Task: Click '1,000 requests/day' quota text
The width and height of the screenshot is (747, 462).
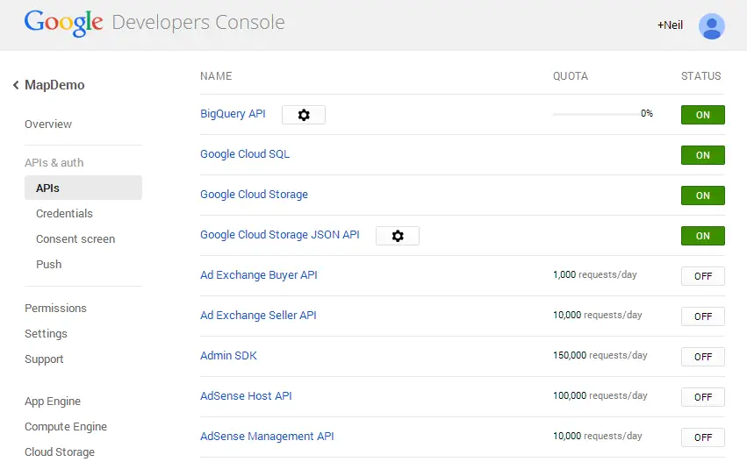Action: pyautogui.click(x=594, y=274)
